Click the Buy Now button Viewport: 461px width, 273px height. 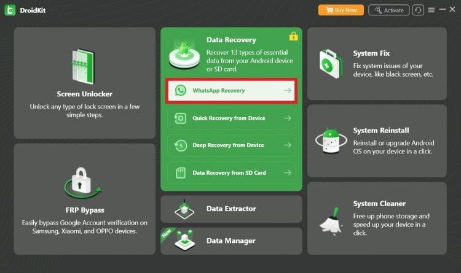[341, 10]
